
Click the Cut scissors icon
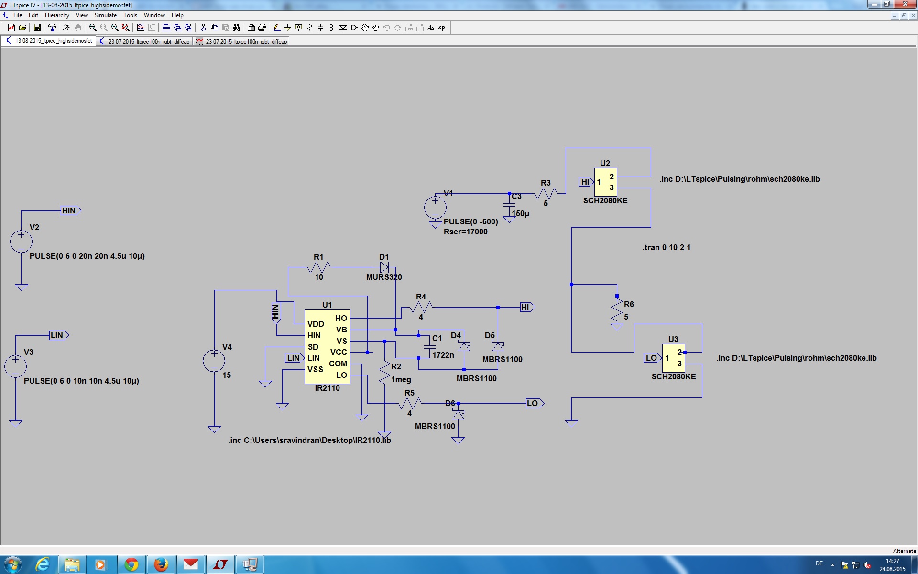point(203,28)
